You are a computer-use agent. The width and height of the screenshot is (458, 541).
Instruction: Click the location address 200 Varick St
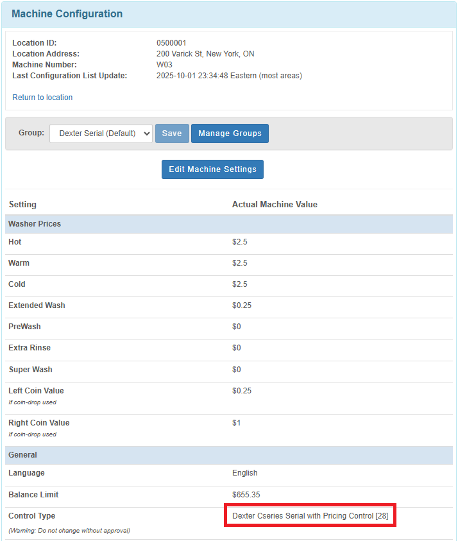[x=205, y=54]
